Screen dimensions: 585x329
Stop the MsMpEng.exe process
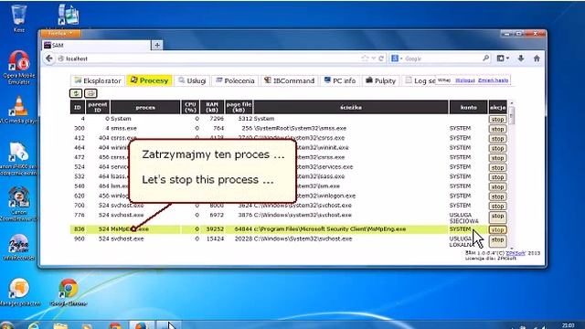[497, 229]
